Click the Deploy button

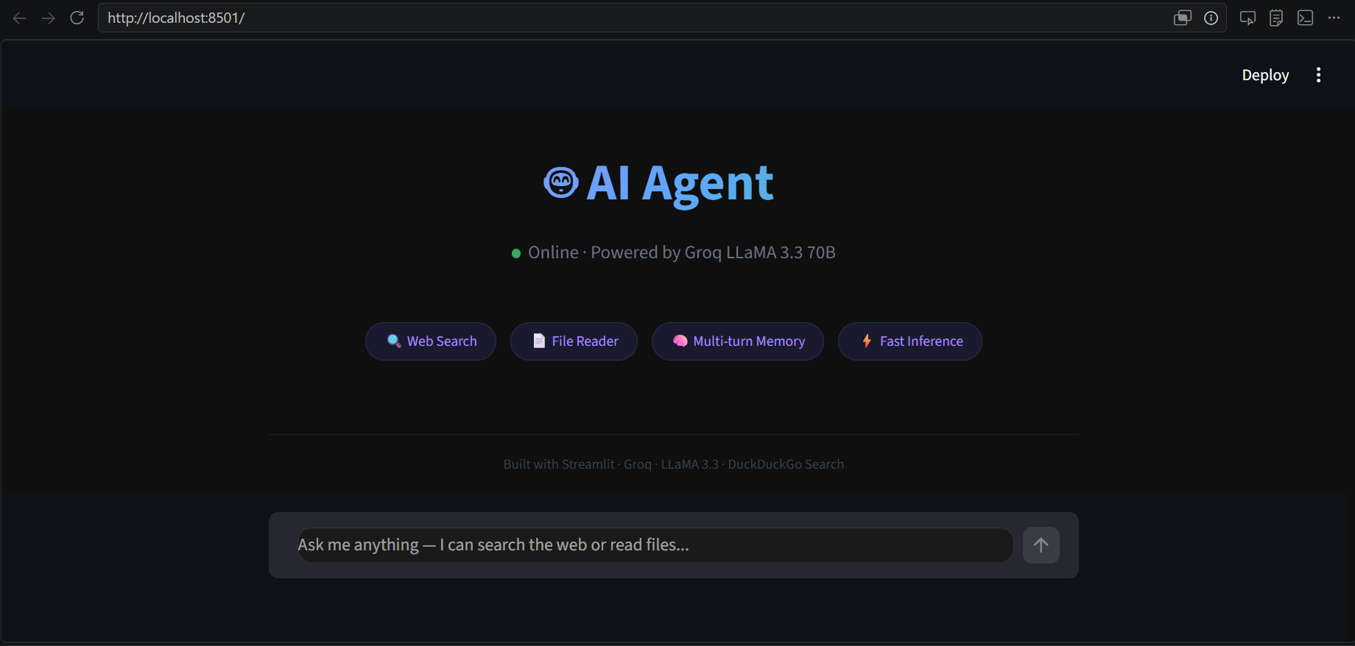point(1265,75)
